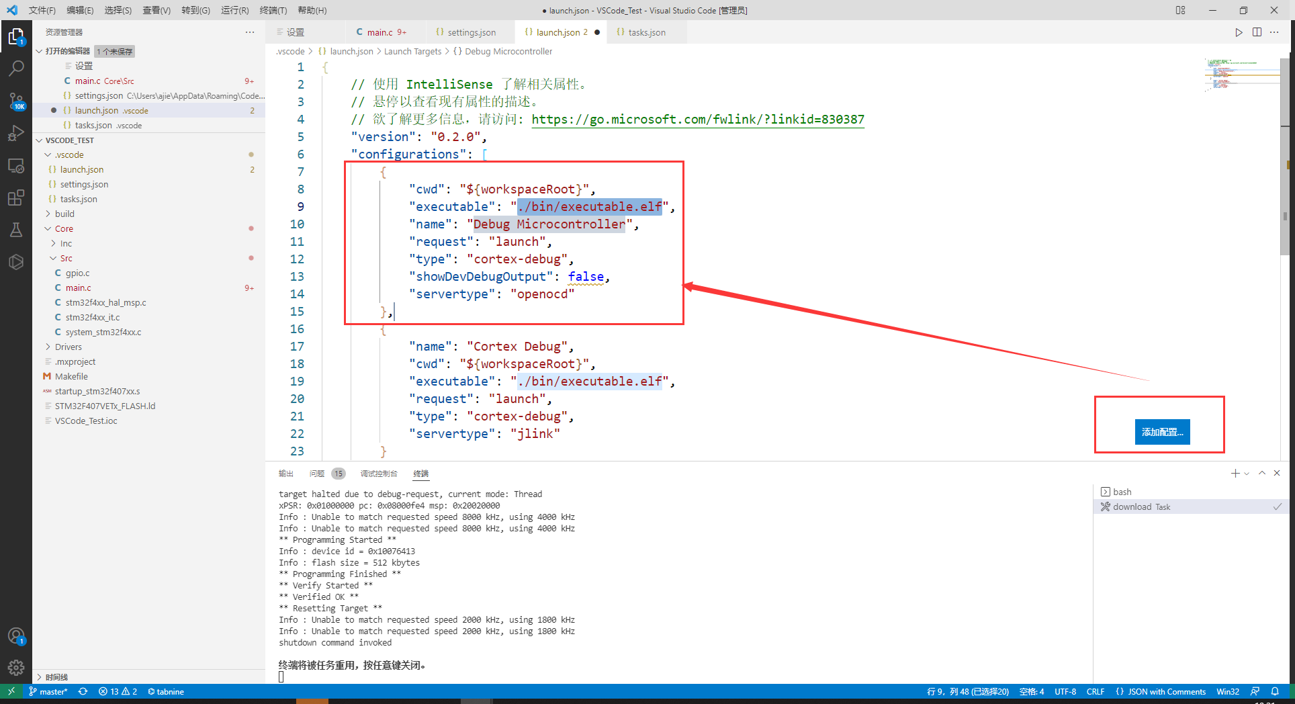Open the Testing flask icon
The width and height of the screenshot is (1295, 704).
[x=15, y=230]
